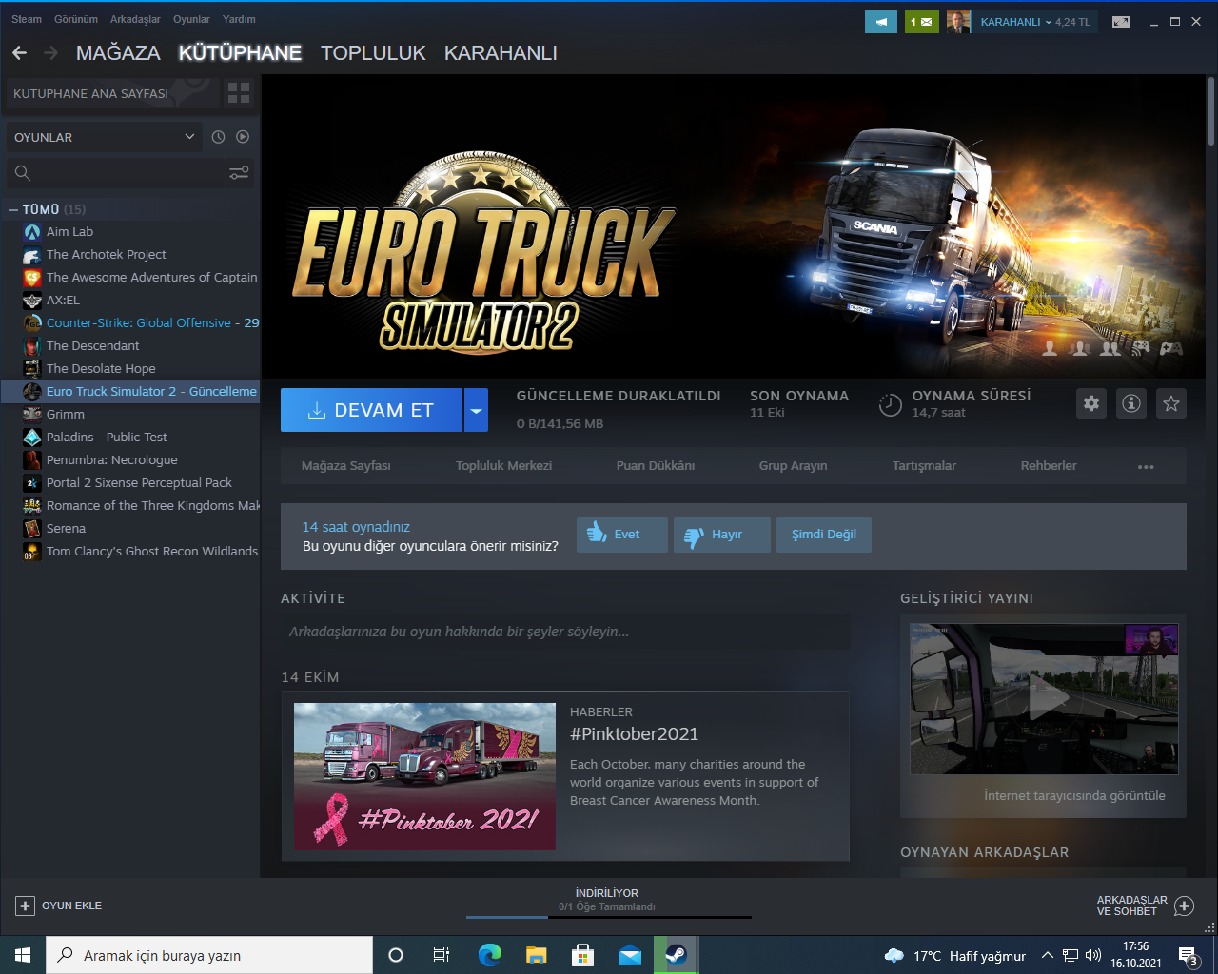1218x974 pixels.
Task: Add Euro Truck Simulator 2 to favorites star
Action: [1171, 403]
